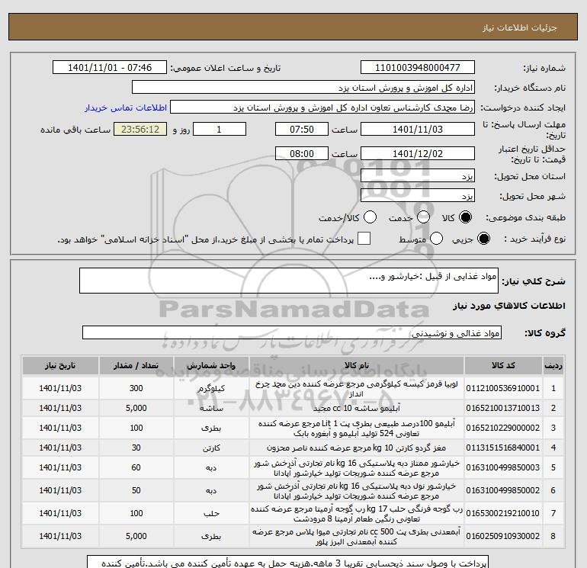Click the کارتن unit cell
This screenshot has height=568, width=587.
pyautogui.click(x=211, y=448)
